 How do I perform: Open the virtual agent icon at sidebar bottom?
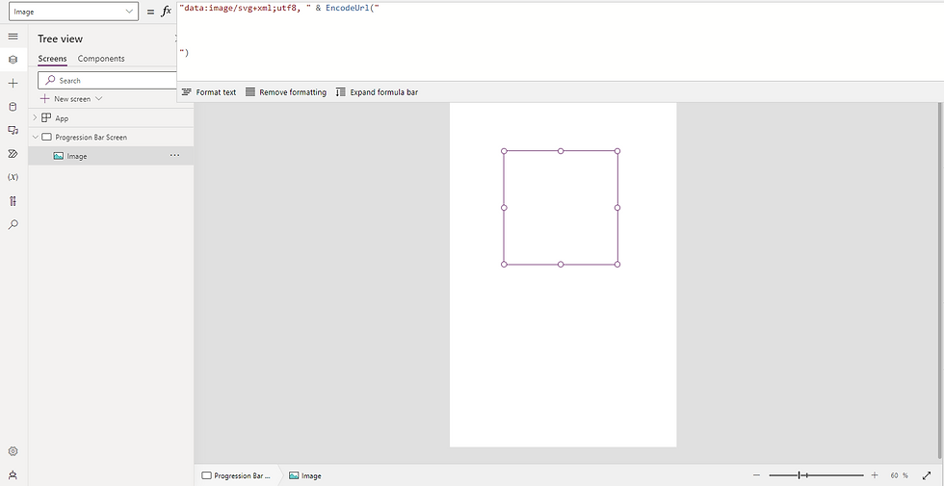click(x=13, y=475)
